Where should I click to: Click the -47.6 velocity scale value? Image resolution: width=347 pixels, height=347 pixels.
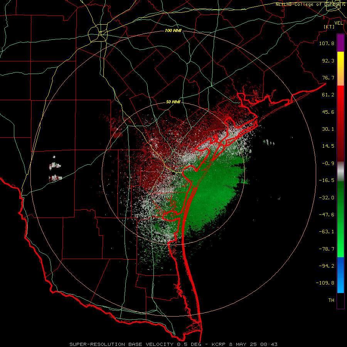[x=327, y=215]
